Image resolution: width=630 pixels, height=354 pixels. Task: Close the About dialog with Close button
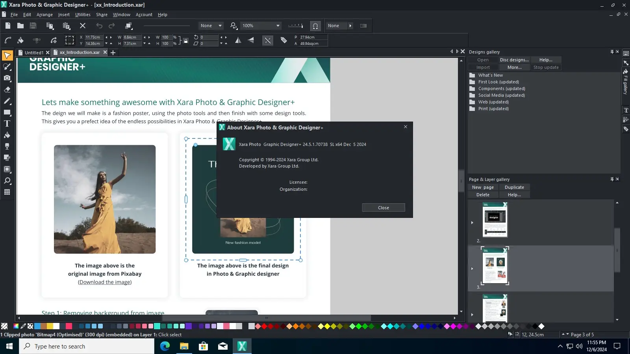pyautogui.click(x=383, y=208)
